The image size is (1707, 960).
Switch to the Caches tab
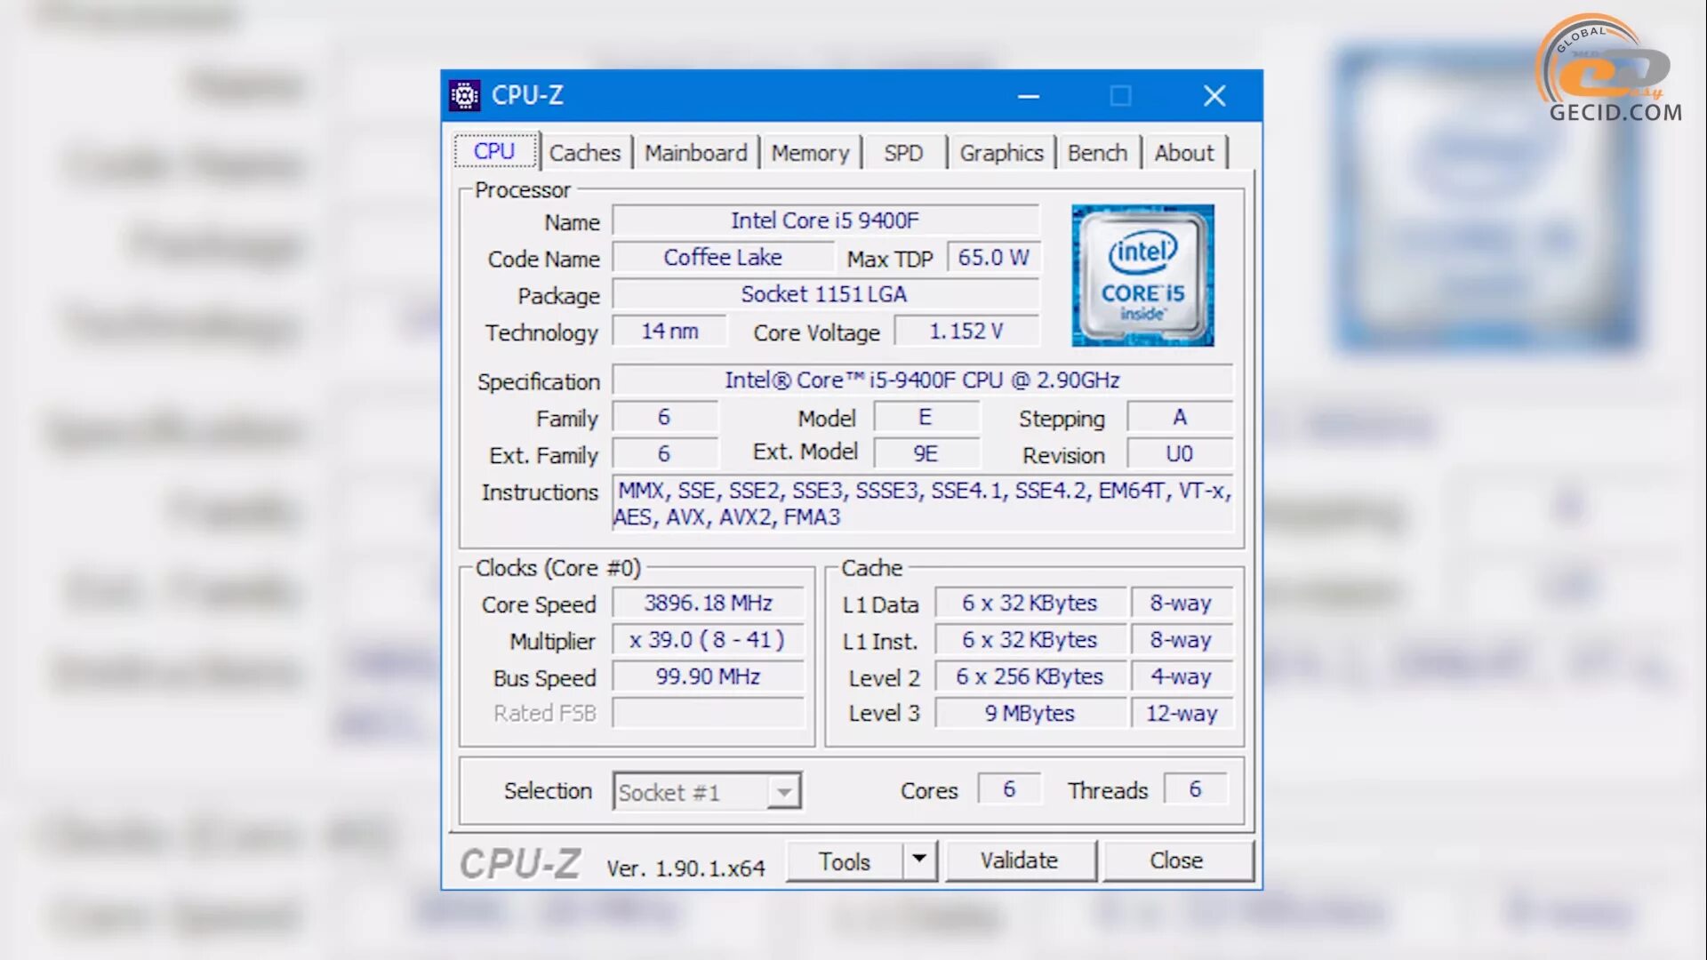tap(584, 153)
